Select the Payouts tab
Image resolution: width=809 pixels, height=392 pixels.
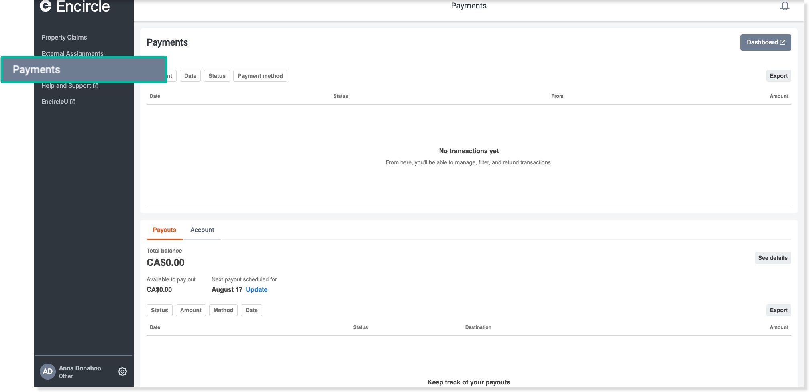coord(164,230)
